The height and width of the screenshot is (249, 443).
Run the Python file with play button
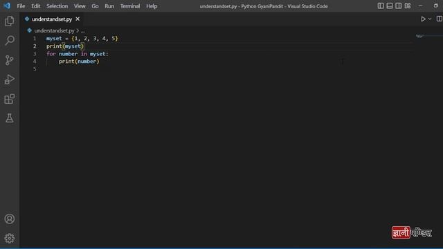[423, 19]
